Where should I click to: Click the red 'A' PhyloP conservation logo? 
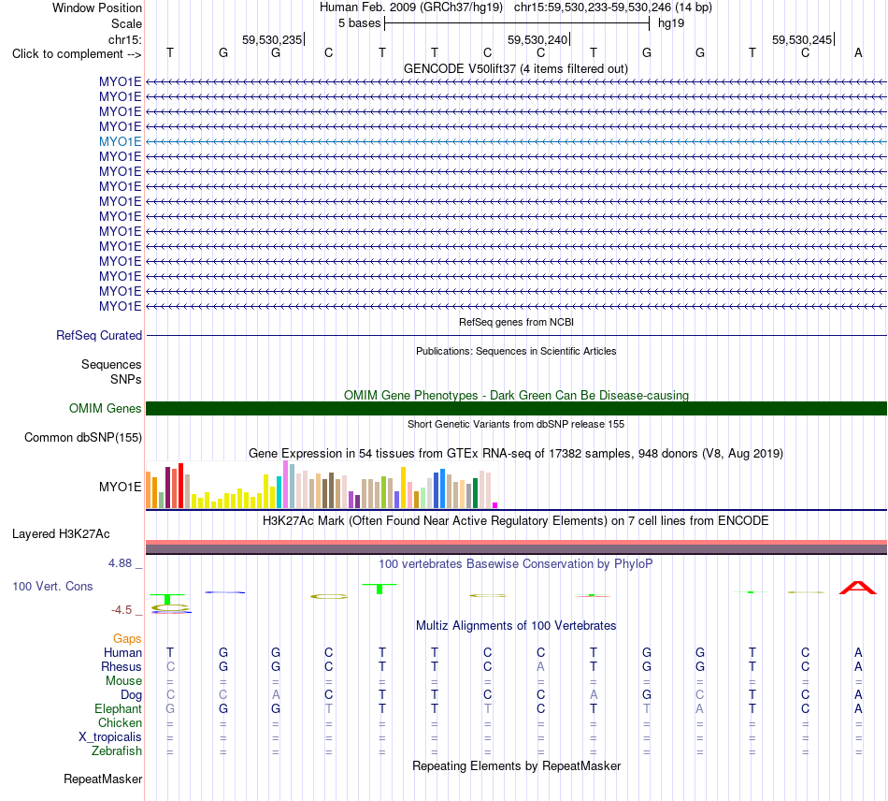[x=858, y=588]
